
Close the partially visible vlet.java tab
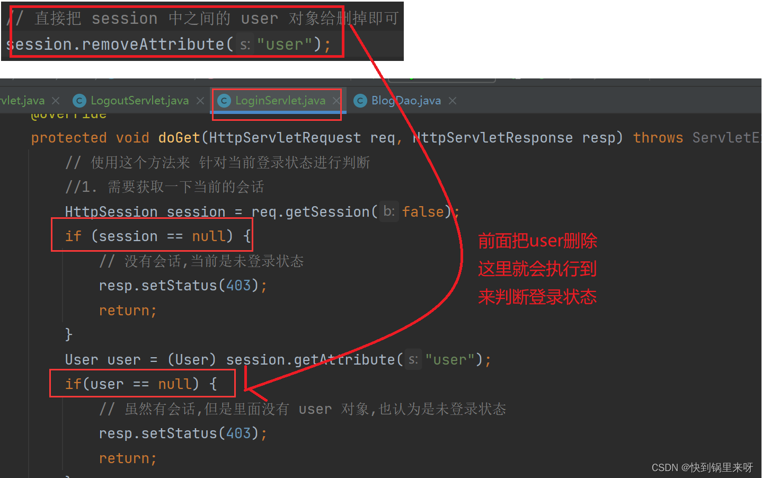click(56, 101)
